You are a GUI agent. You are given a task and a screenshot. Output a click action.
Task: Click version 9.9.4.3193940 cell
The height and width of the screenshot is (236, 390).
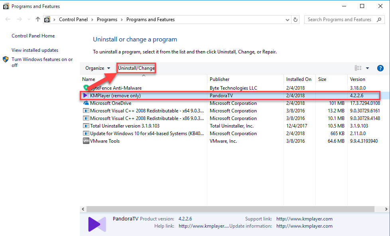(364, 141)
